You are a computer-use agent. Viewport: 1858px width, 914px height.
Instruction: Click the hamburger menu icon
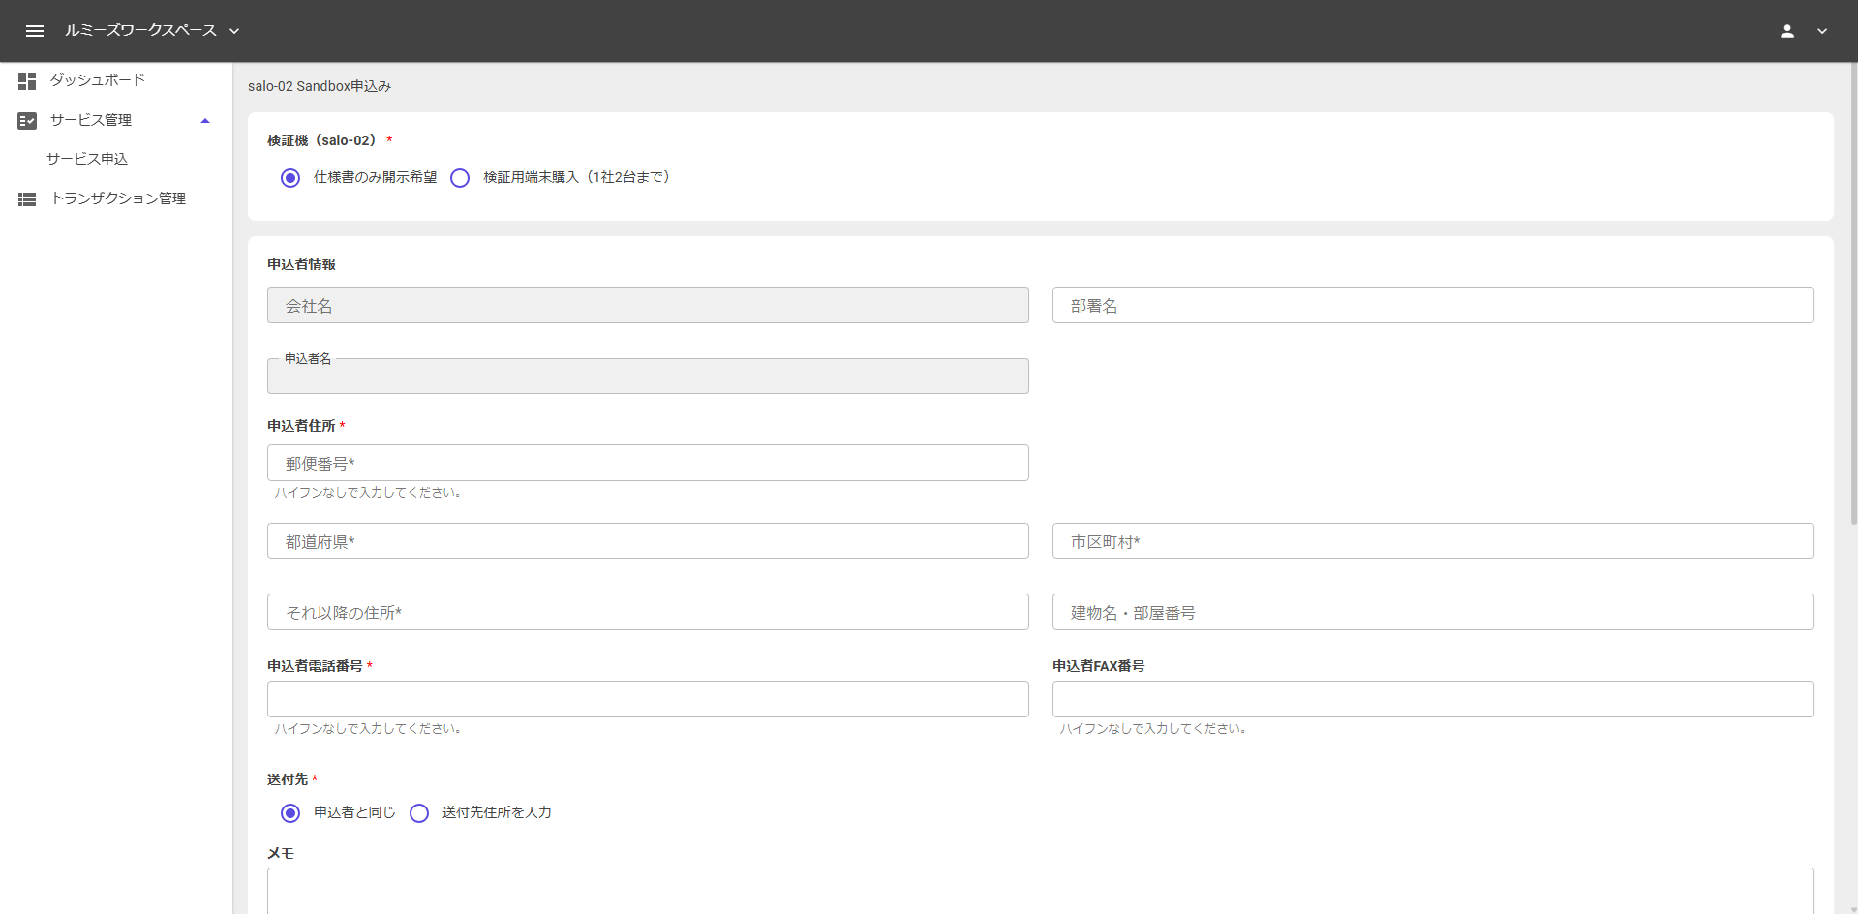tap(35, 31)
